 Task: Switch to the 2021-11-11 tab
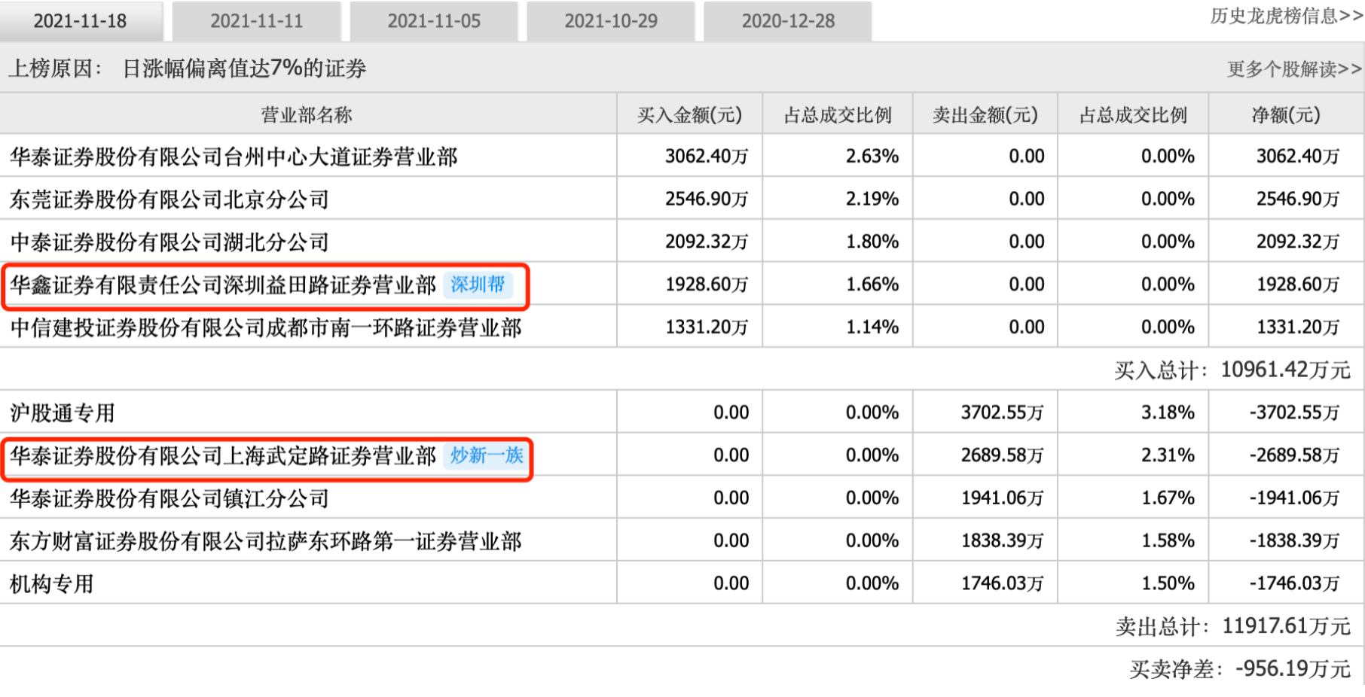(x=257, y=21)
